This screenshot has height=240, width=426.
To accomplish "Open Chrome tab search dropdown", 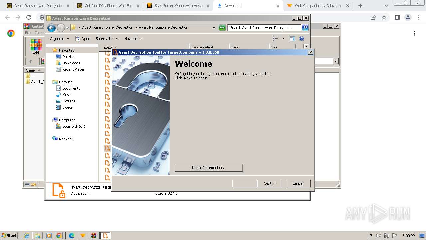I will [x=386, y=6].
